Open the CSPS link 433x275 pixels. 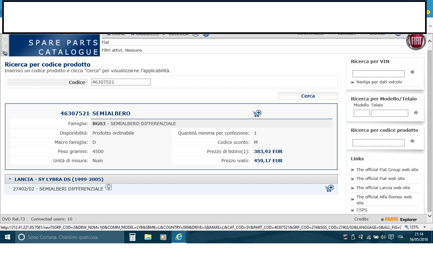(x=361, y=210)
